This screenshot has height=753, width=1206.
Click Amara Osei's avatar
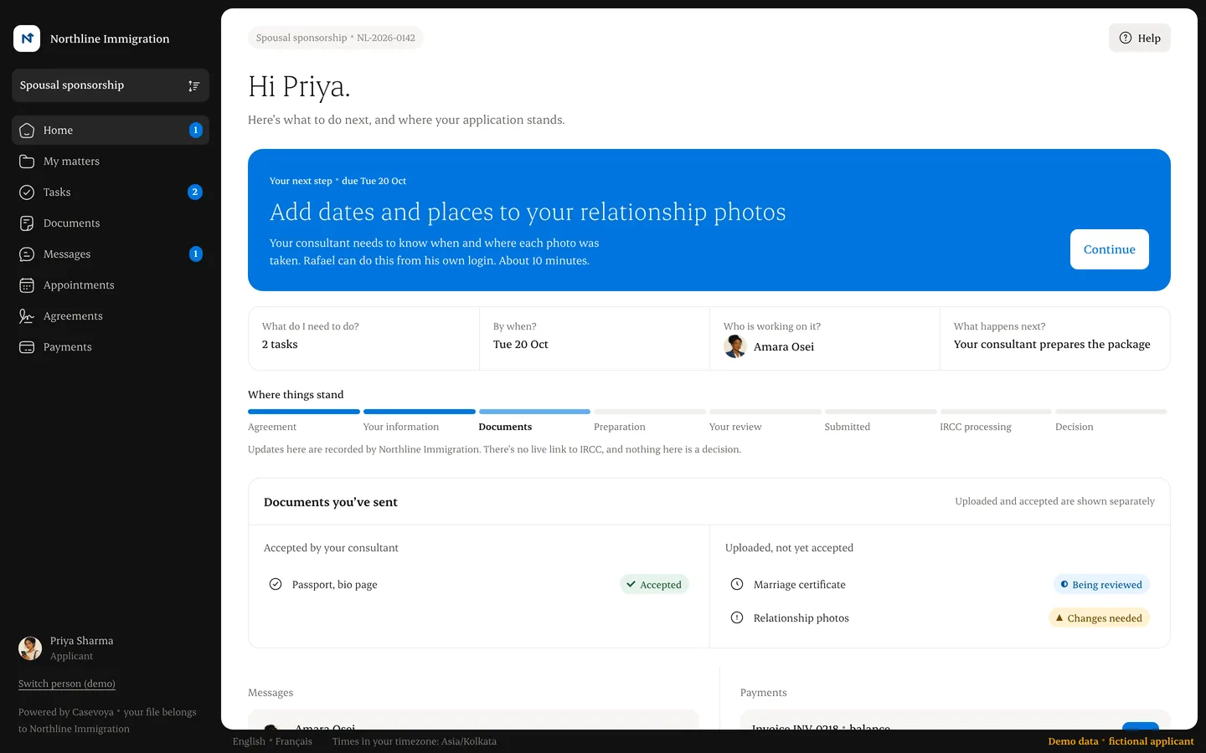point(735,346)
